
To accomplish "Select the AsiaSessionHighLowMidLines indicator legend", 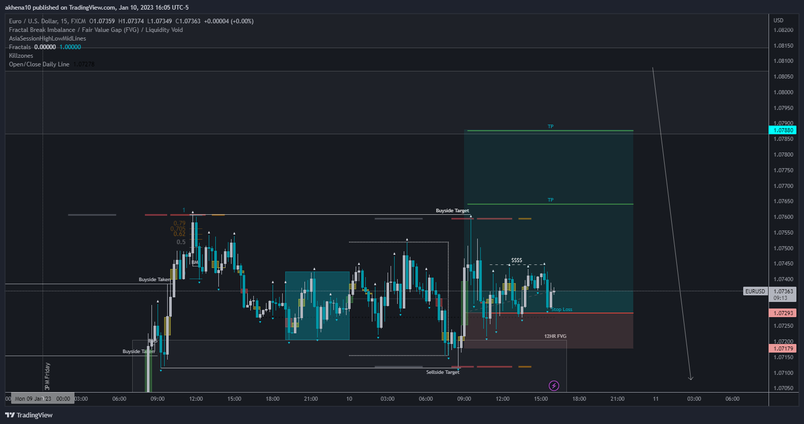I will coord(48,38).
